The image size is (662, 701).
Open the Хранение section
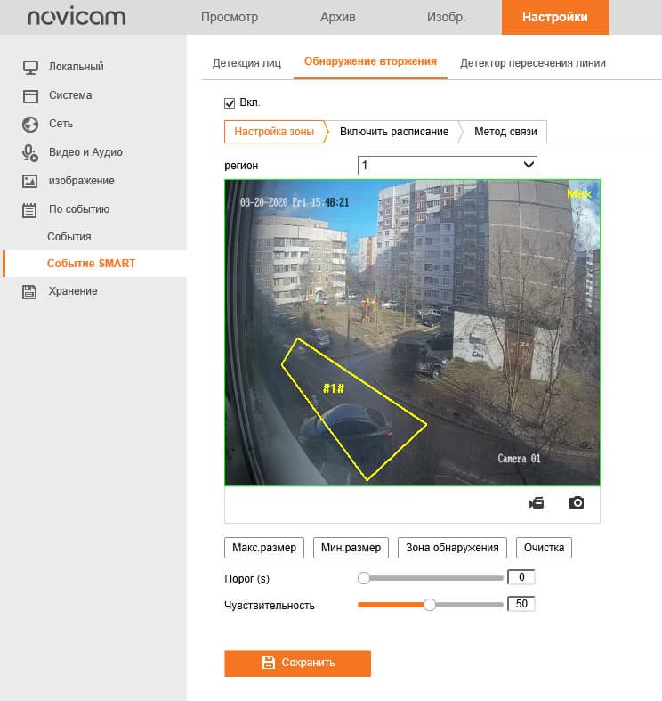pyautogui.click(x=73, y=291)
